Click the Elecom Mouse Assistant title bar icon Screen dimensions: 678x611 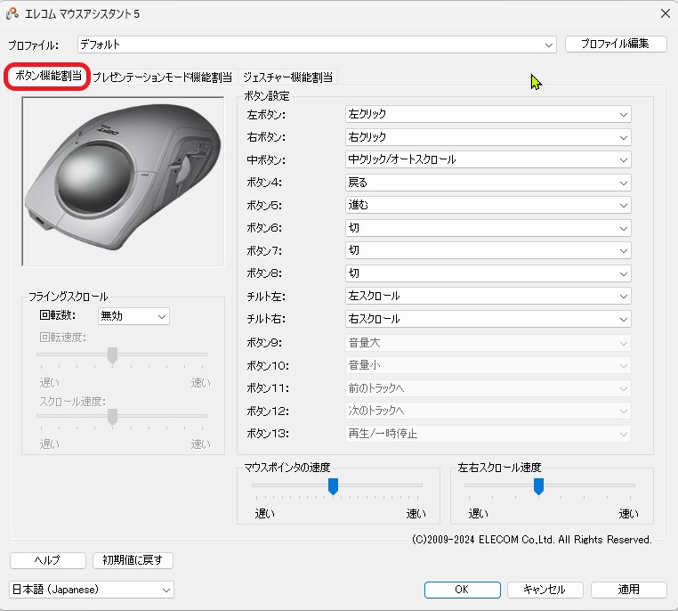tap(12, 13)
